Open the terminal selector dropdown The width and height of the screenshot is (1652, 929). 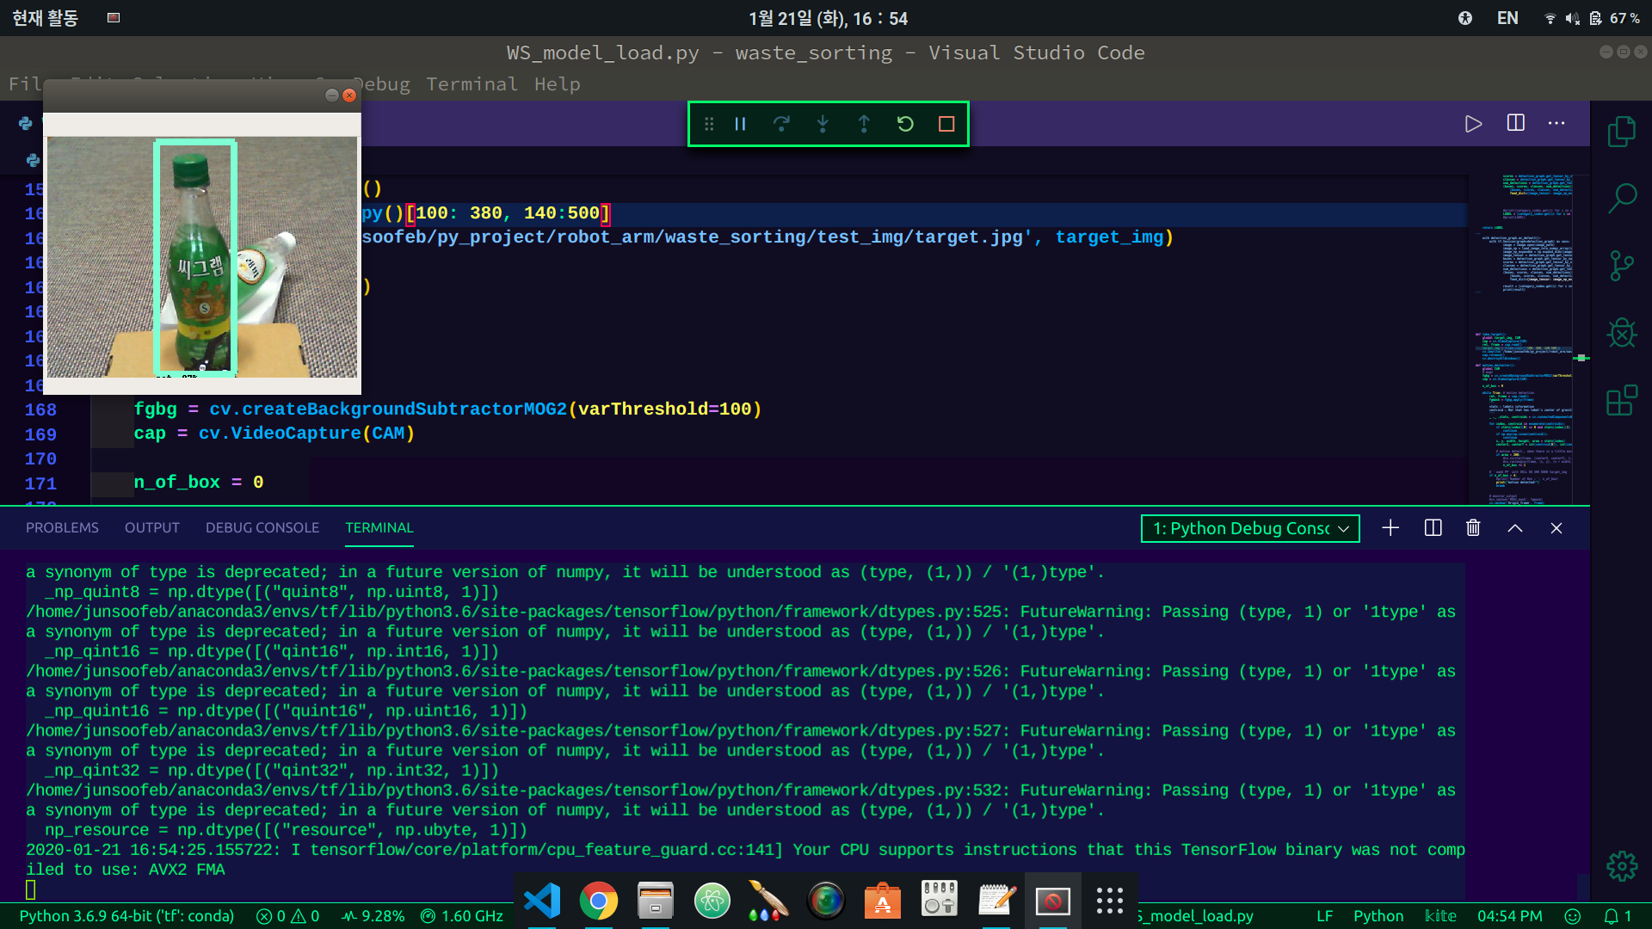(x=1250, y=528)
